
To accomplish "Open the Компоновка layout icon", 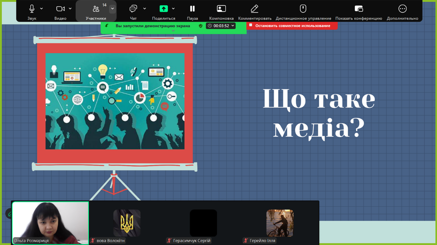I will (x=221, y=9).
